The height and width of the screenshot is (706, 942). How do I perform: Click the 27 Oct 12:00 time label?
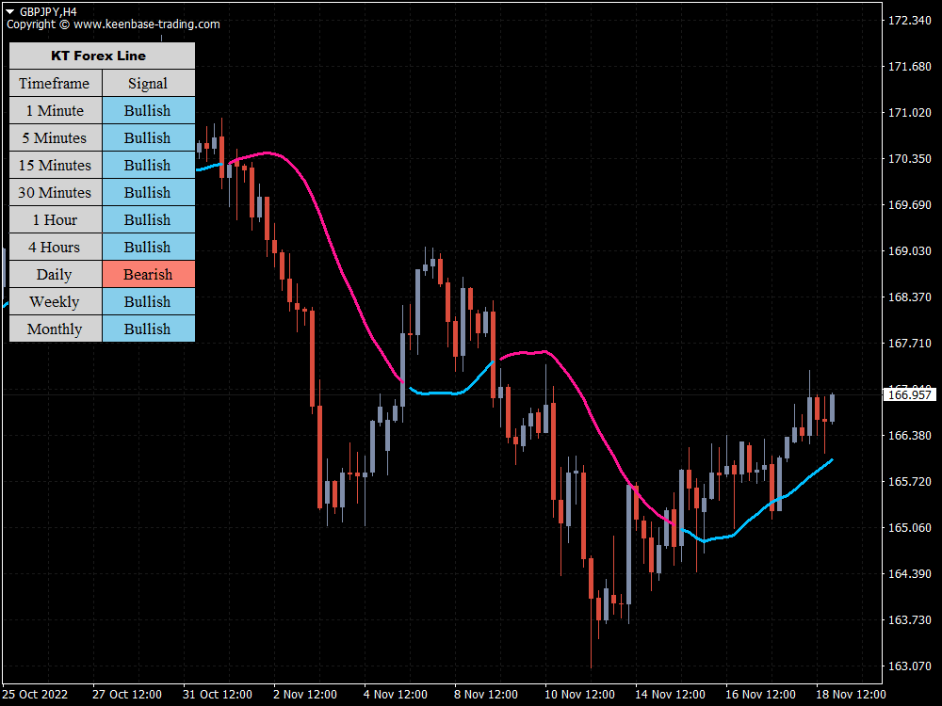tap(127, 695)
